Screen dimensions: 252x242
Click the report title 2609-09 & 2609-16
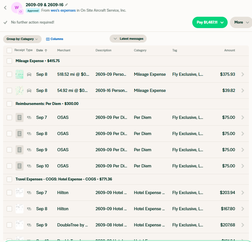click(44, 5)
